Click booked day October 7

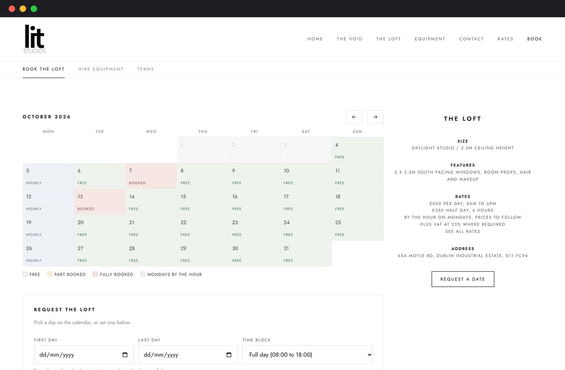pos(151,176)
